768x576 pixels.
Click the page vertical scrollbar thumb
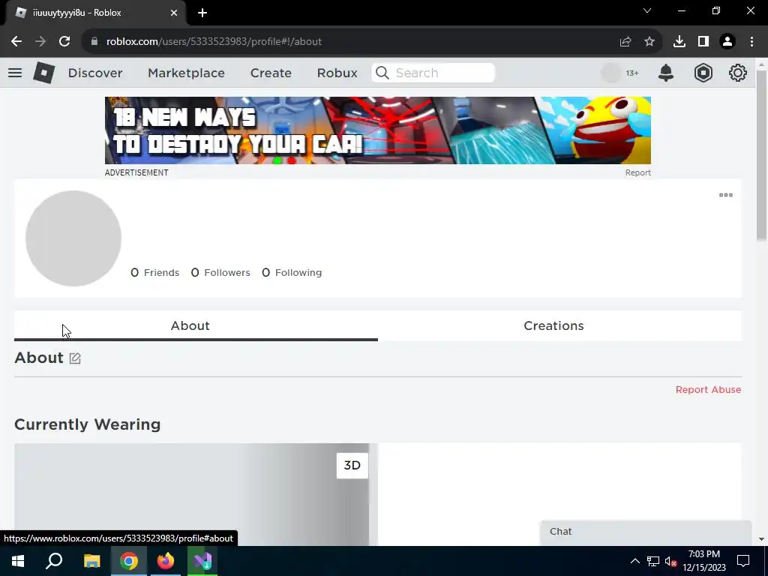coord(761,155)
